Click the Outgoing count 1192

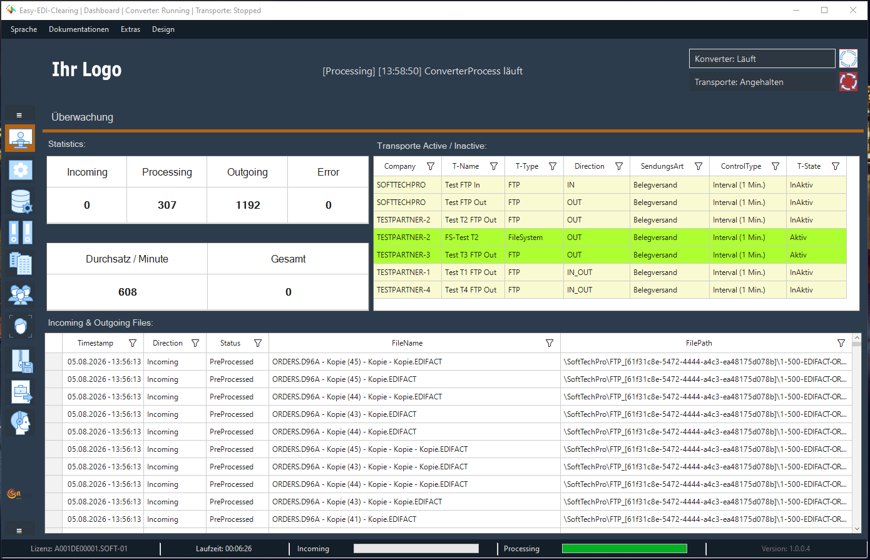[248, 205]
